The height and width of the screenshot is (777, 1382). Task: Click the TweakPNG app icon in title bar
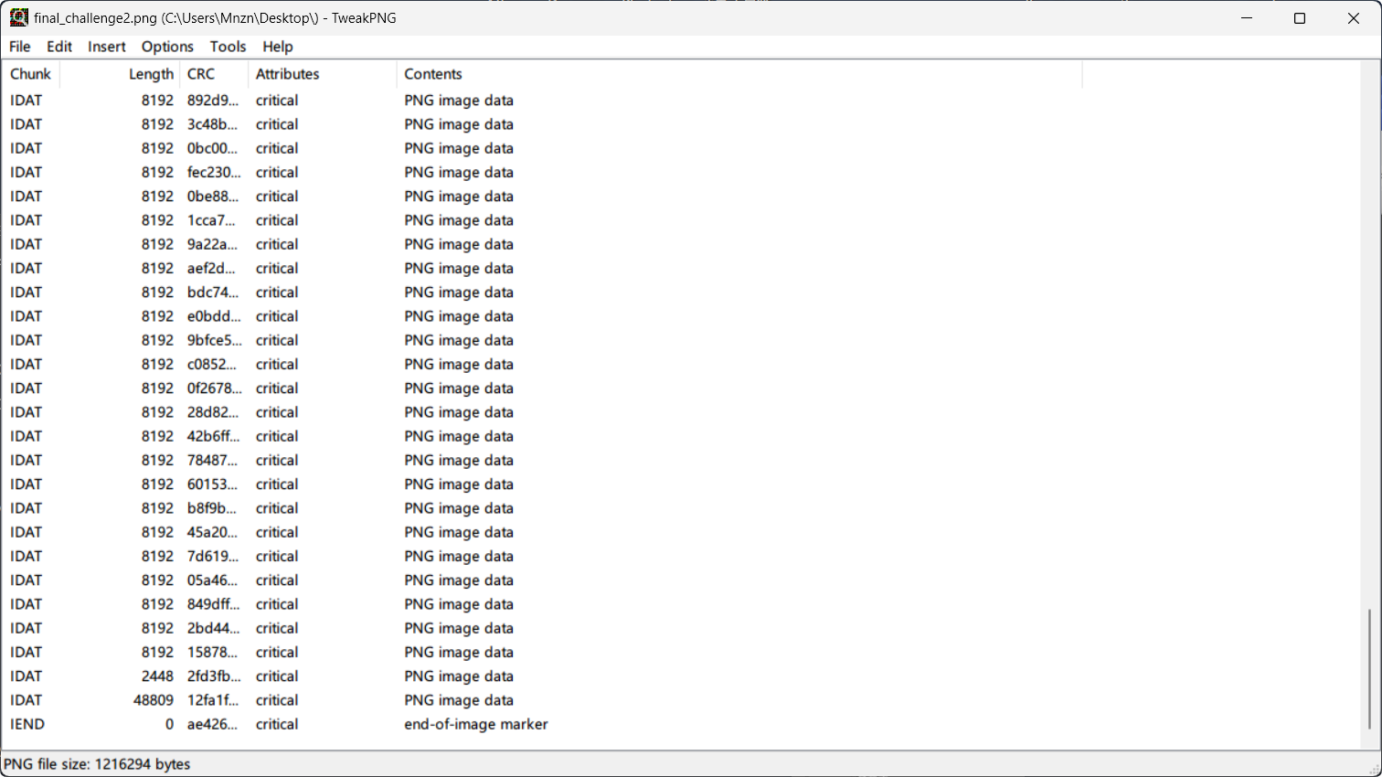coord(19,17)
